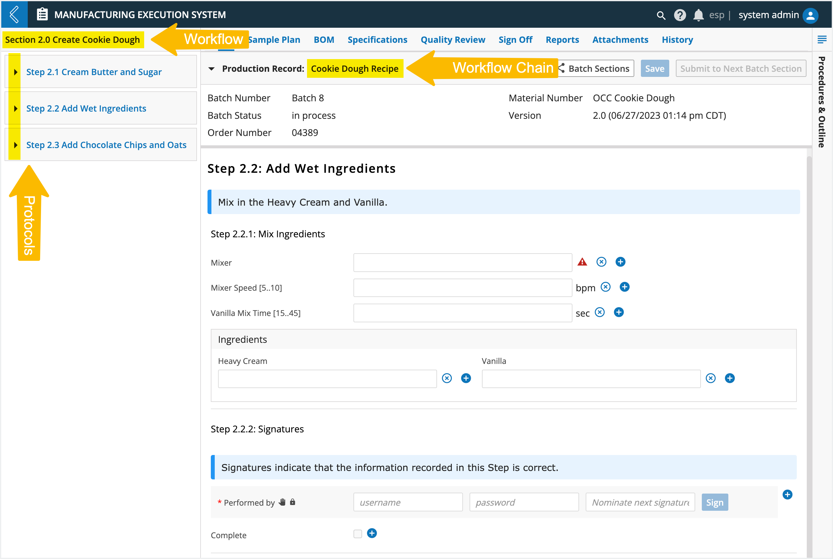Click the lock icon beside Performed by
The image size is (833, 559).
293,502
